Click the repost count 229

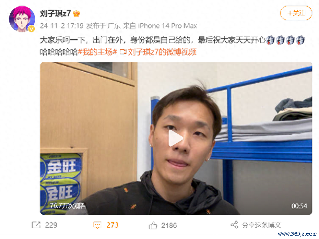[51, 225]
